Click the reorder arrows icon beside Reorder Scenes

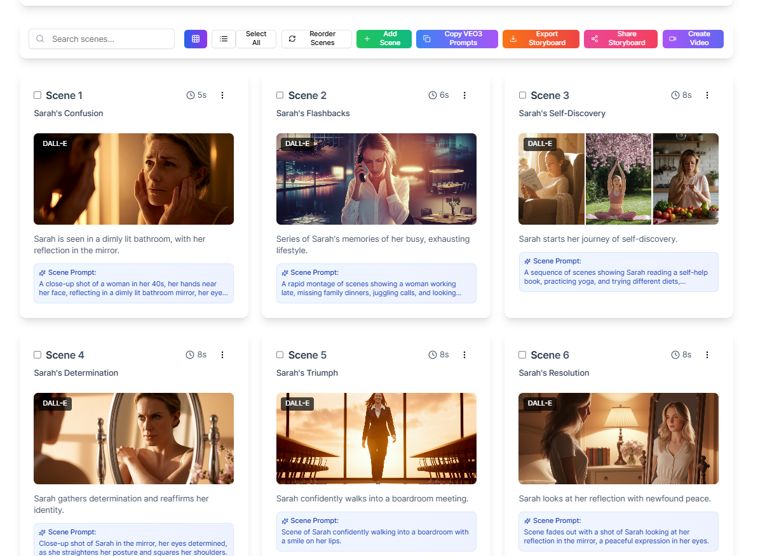292,39
